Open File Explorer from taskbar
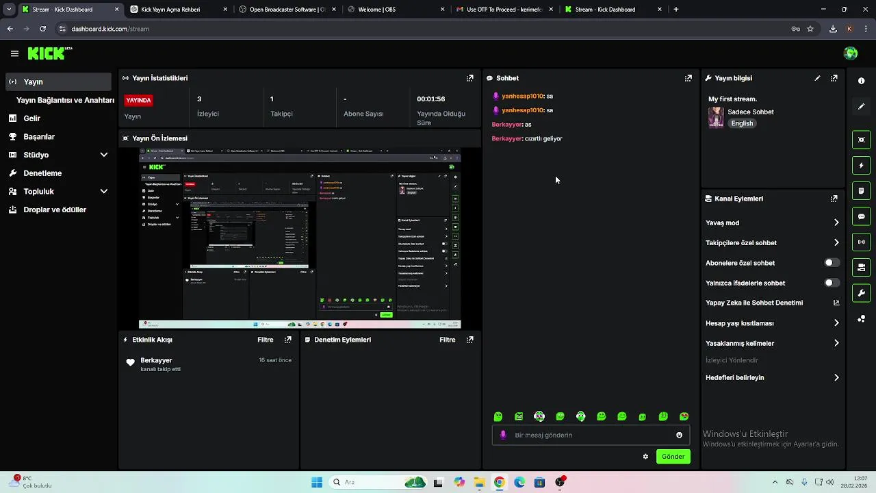The height and width of the screenshot is (493, 876). pos(479,482)
